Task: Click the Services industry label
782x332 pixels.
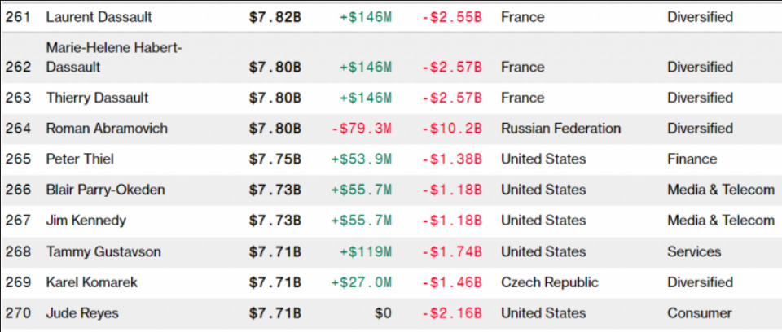Action: [x=694, y=251]
